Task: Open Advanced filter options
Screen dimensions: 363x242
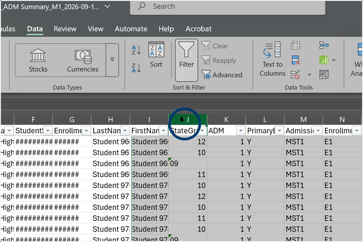Action: (222, 75)
